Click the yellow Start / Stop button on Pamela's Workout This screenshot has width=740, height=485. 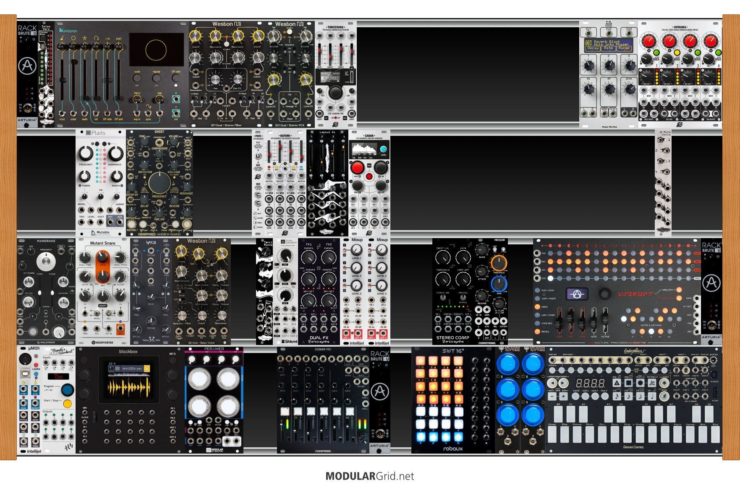point(68,404)
